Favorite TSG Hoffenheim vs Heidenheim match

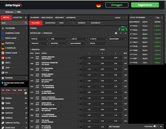(x=78, y=86)
